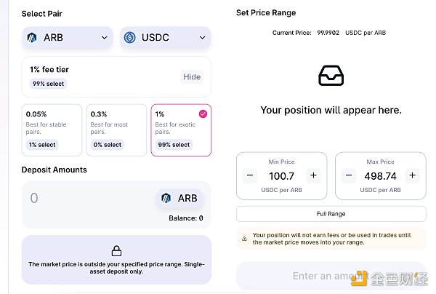Decrease Min Price with minus button
Viewport: 436px width, 294px height.
point(250,175)
